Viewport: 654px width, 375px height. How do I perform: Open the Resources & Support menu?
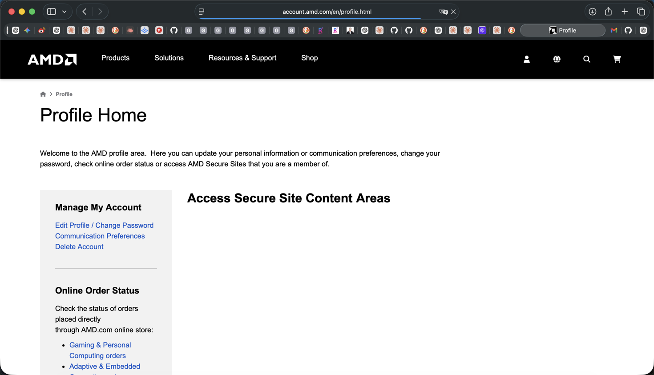point(242,58)
